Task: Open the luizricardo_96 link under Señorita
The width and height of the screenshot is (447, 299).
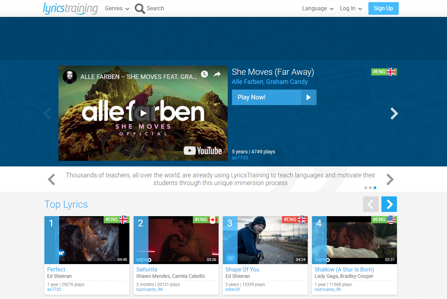Action: point(149,289)
